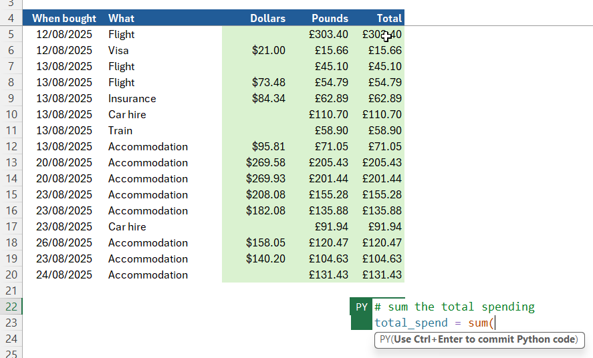Click the green PY indicator icon

click(361, 307)
